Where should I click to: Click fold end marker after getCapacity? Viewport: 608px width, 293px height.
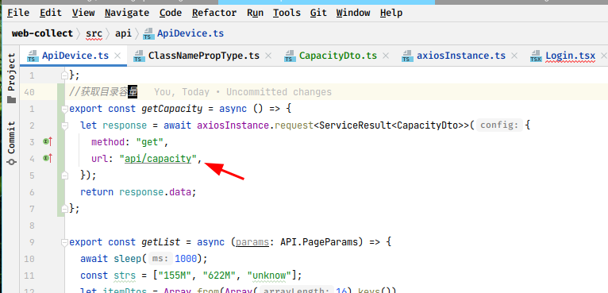[65, 208]
